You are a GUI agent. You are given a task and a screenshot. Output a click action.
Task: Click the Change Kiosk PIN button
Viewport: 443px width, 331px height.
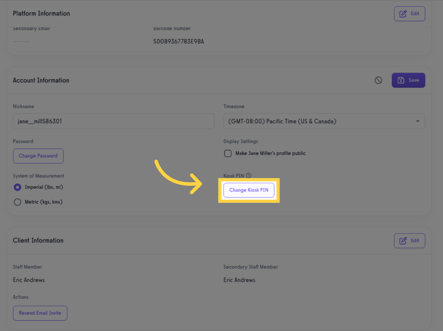[x=249, y=190]
